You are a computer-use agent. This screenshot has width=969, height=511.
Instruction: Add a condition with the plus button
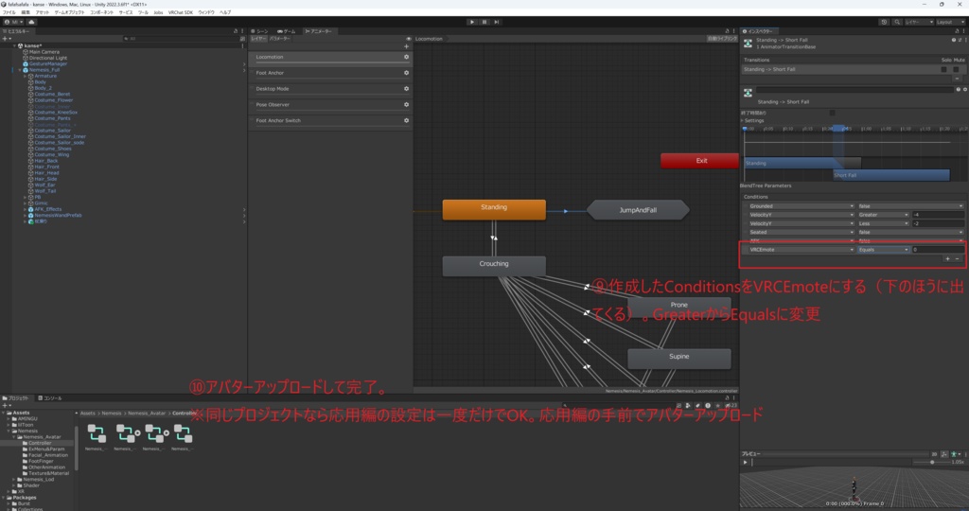click(947, 259)
